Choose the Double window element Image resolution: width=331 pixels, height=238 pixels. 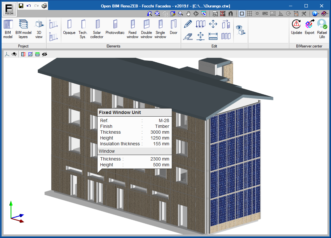tap(147, 29)
